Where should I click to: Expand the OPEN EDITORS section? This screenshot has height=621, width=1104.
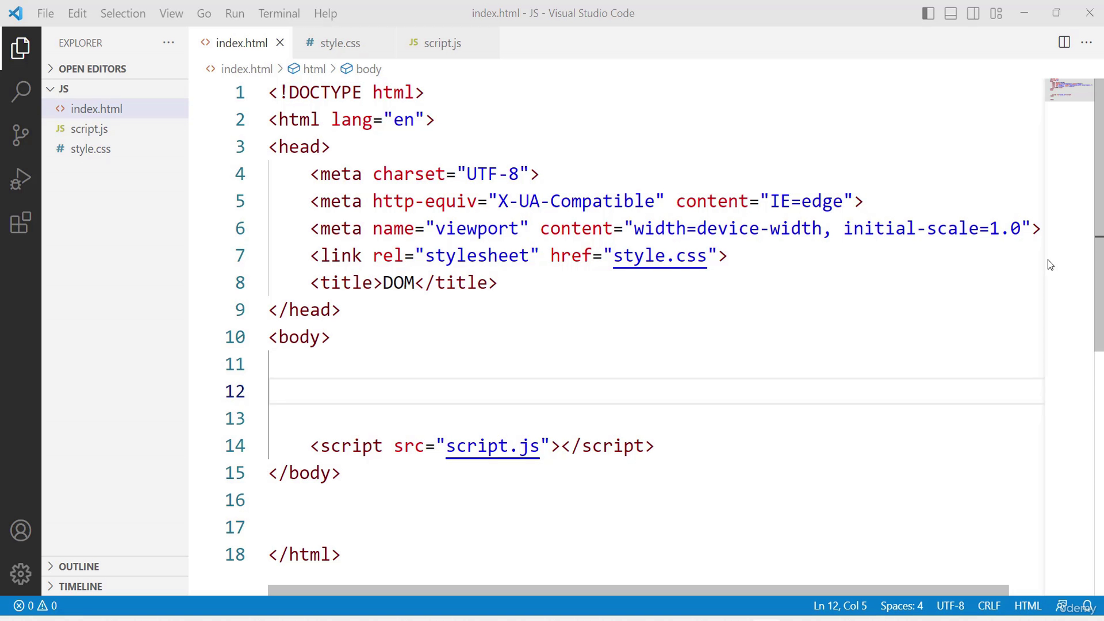click(115, 69)
